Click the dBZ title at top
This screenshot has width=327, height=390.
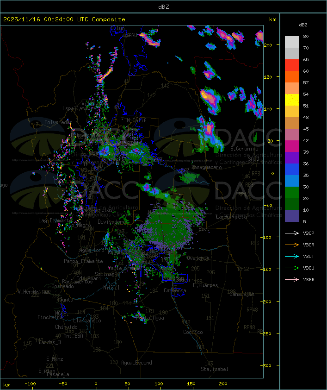click(164, 7)
